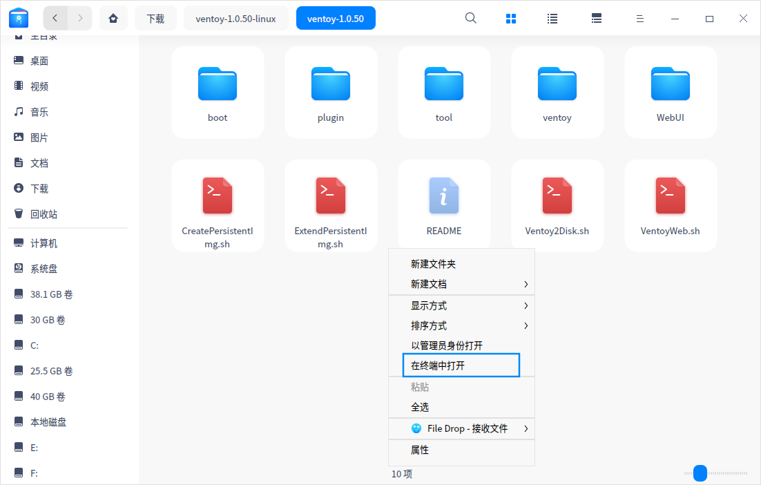Expand 排序方式 submenu arrow
761x485 pixels.
526,326
